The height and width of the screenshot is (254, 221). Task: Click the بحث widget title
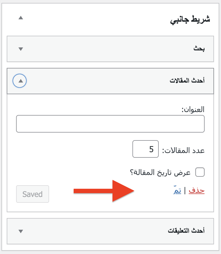tap(199, 49)
